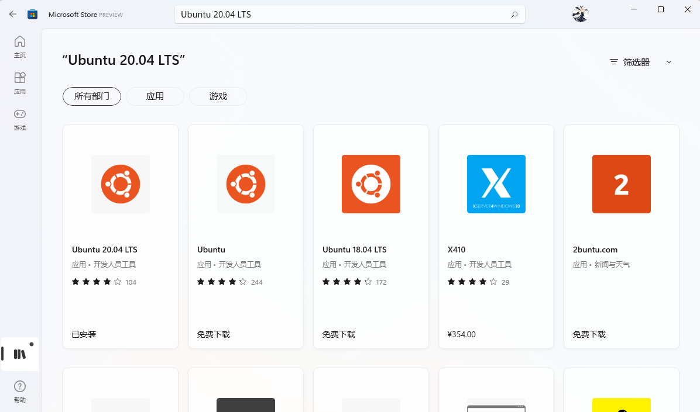The width and height of the screenshot is (700, 412).
Task: Click the back arrow button
Action: click(12, 14)
